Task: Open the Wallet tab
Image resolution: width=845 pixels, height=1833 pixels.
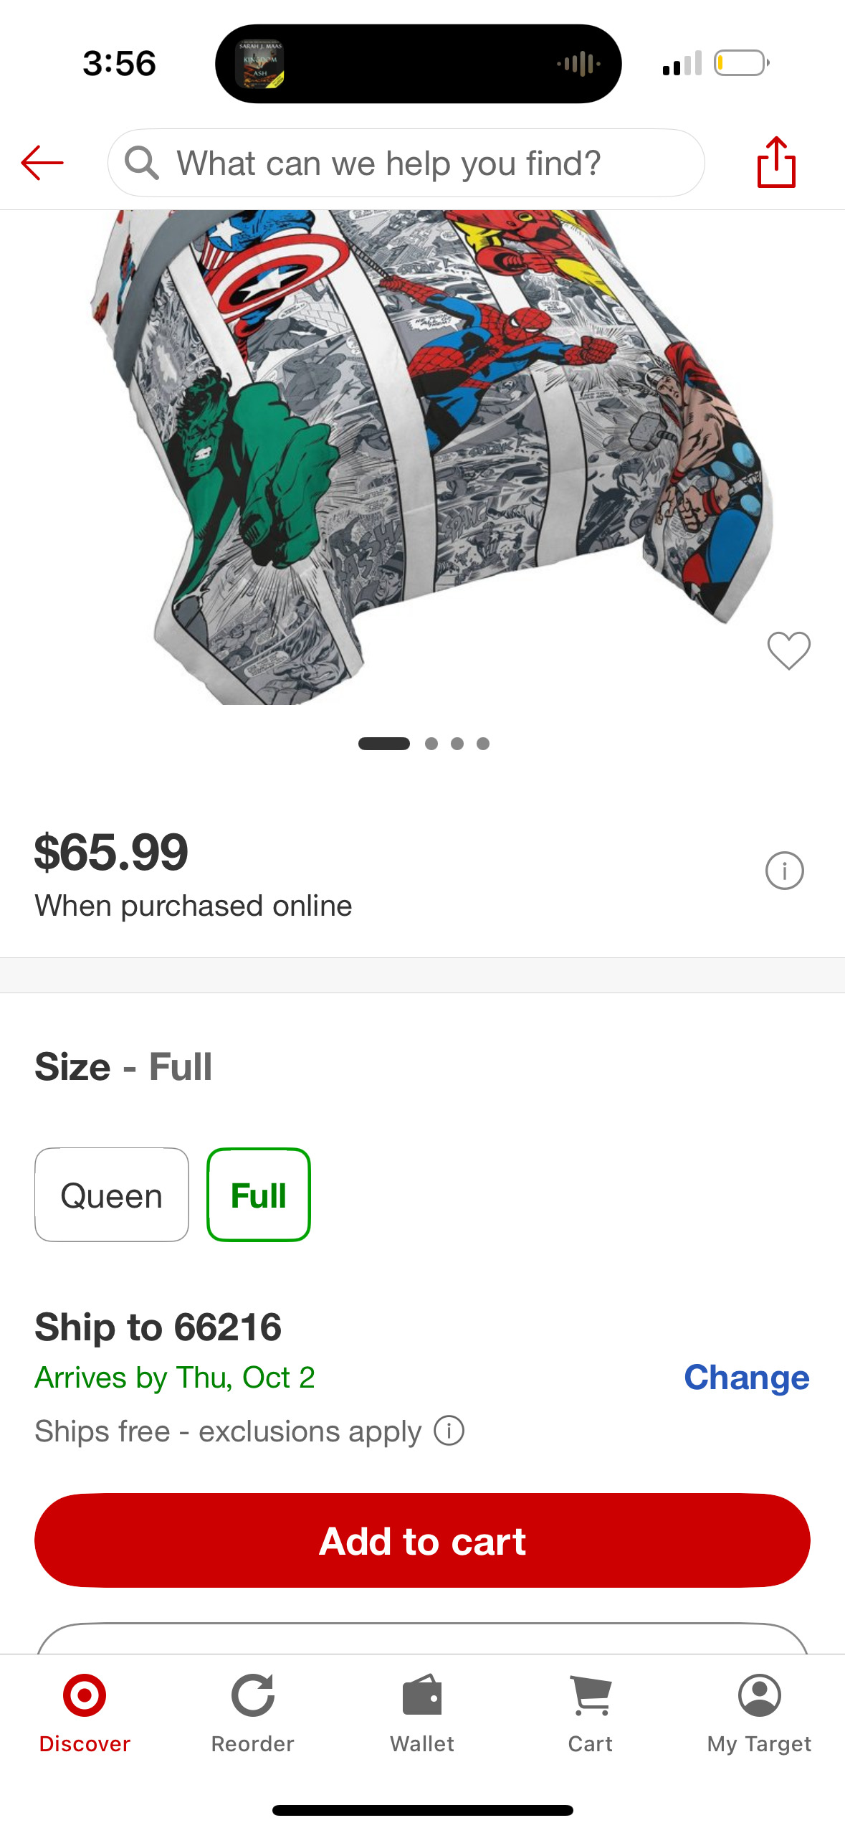Action: coord(422,1713)
